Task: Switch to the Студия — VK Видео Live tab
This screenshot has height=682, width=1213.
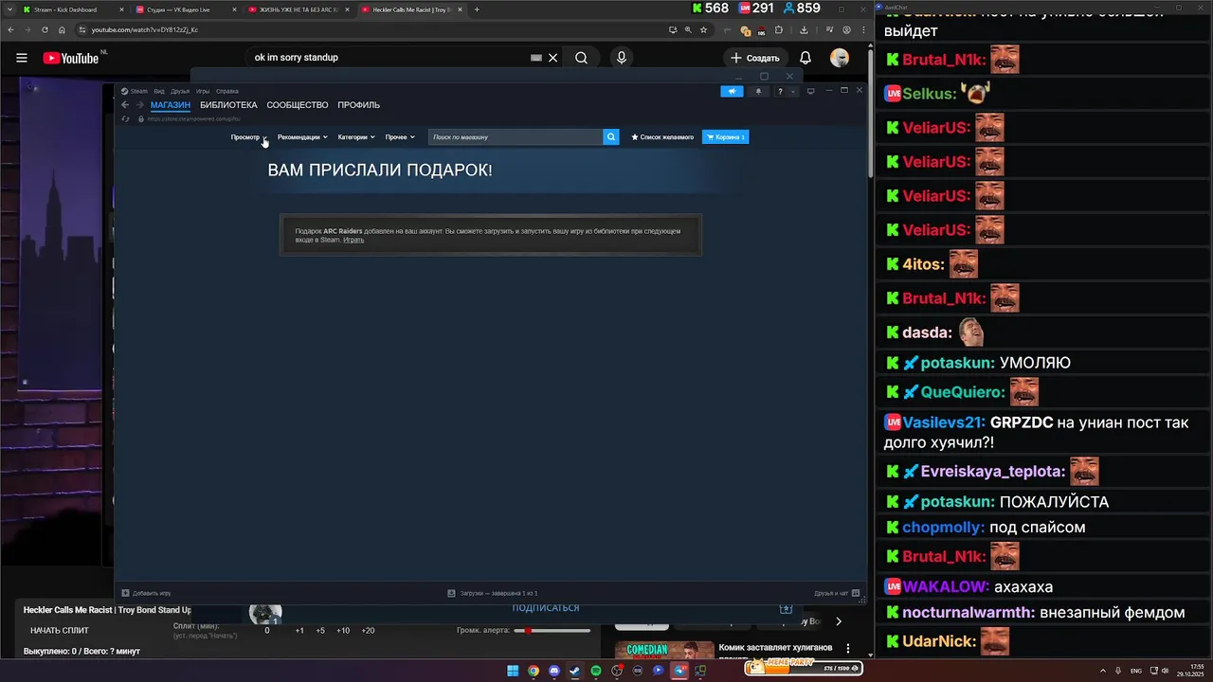Action: click(x=185, y=9)
